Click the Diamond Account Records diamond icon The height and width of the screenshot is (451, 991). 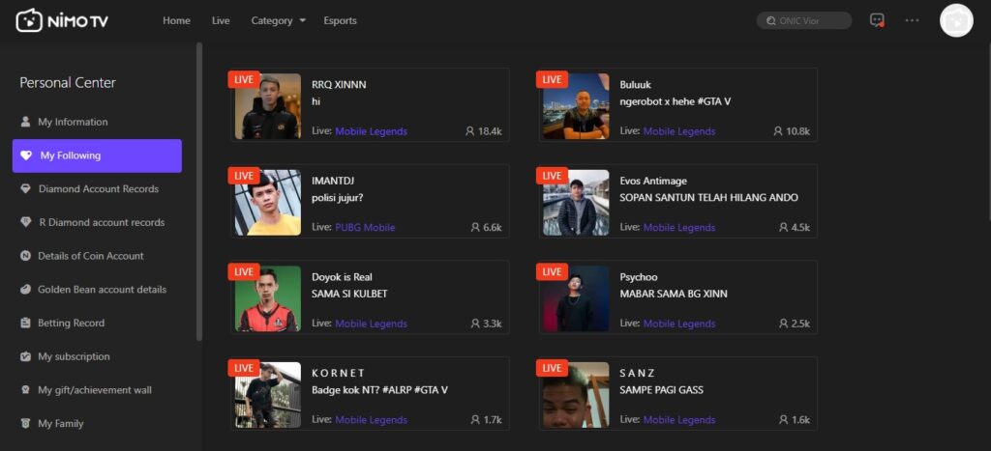25,188
